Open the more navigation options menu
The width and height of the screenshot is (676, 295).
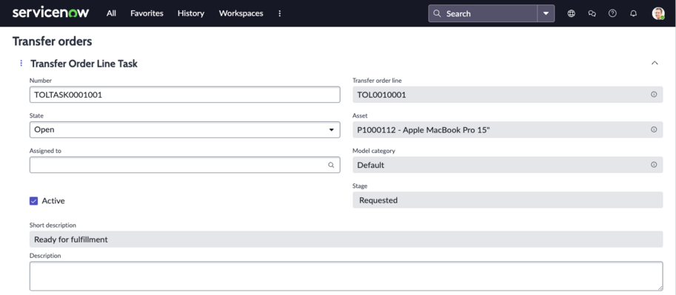click(x=279, y=13)
